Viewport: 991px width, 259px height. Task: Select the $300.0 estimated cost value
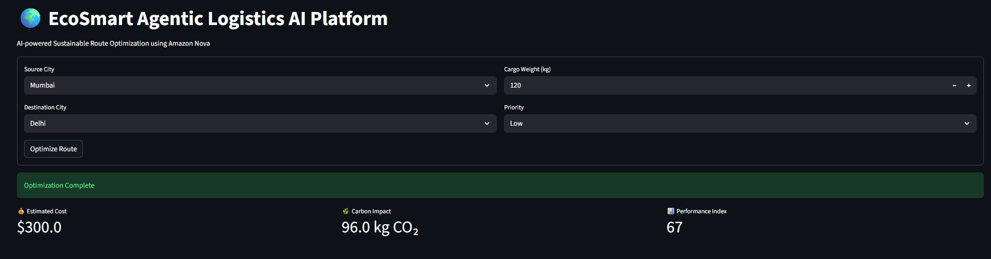(39, 227)
